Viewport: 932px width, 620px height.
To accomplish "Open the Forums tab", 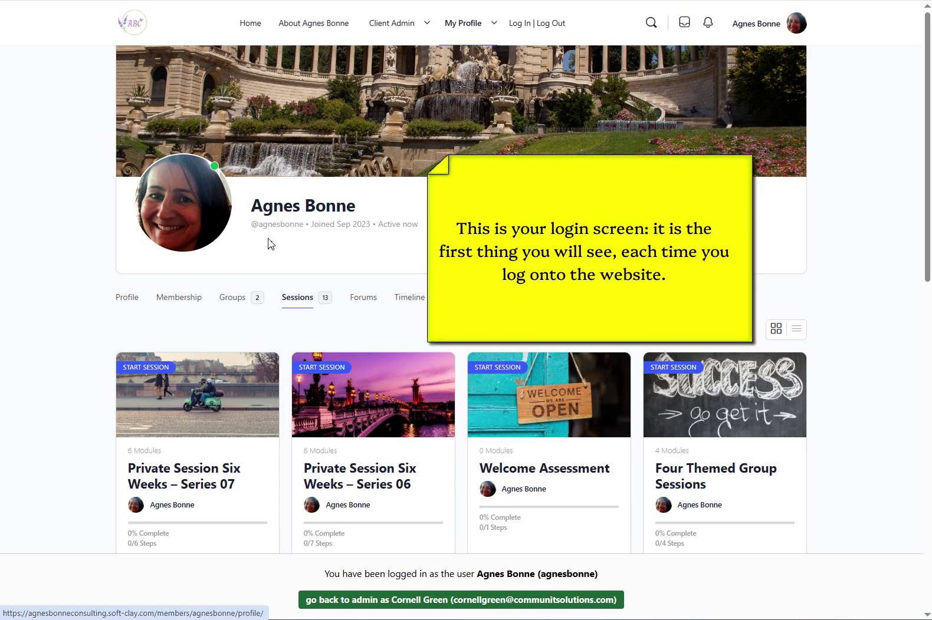I will (363, 298).
